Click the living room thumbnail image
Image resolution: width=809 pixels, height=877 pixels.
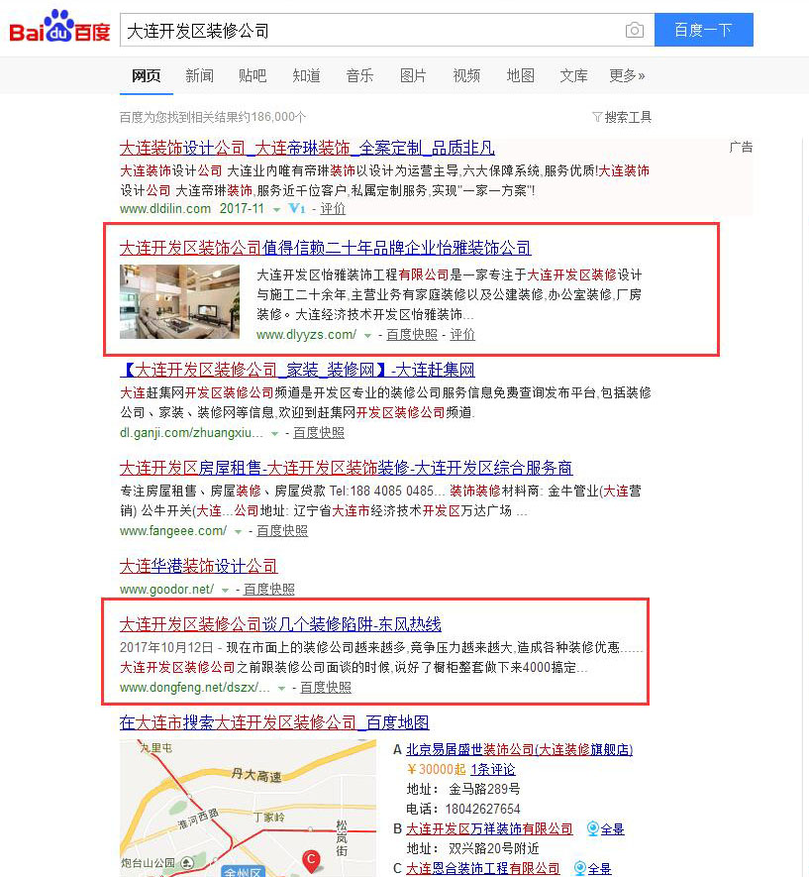179,301
